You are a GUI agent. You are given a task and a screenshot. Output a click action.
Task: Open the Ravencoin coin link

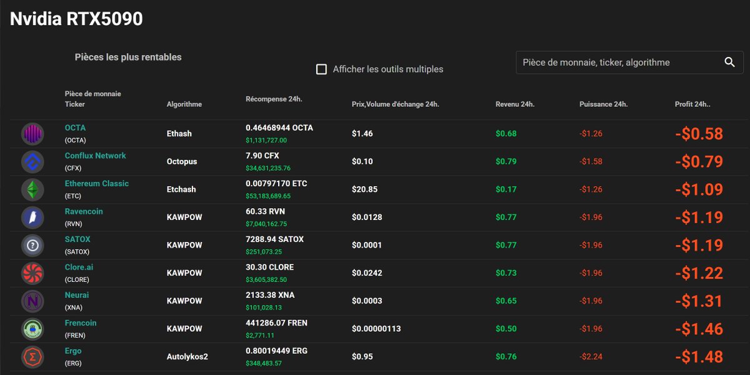[84, 211]
